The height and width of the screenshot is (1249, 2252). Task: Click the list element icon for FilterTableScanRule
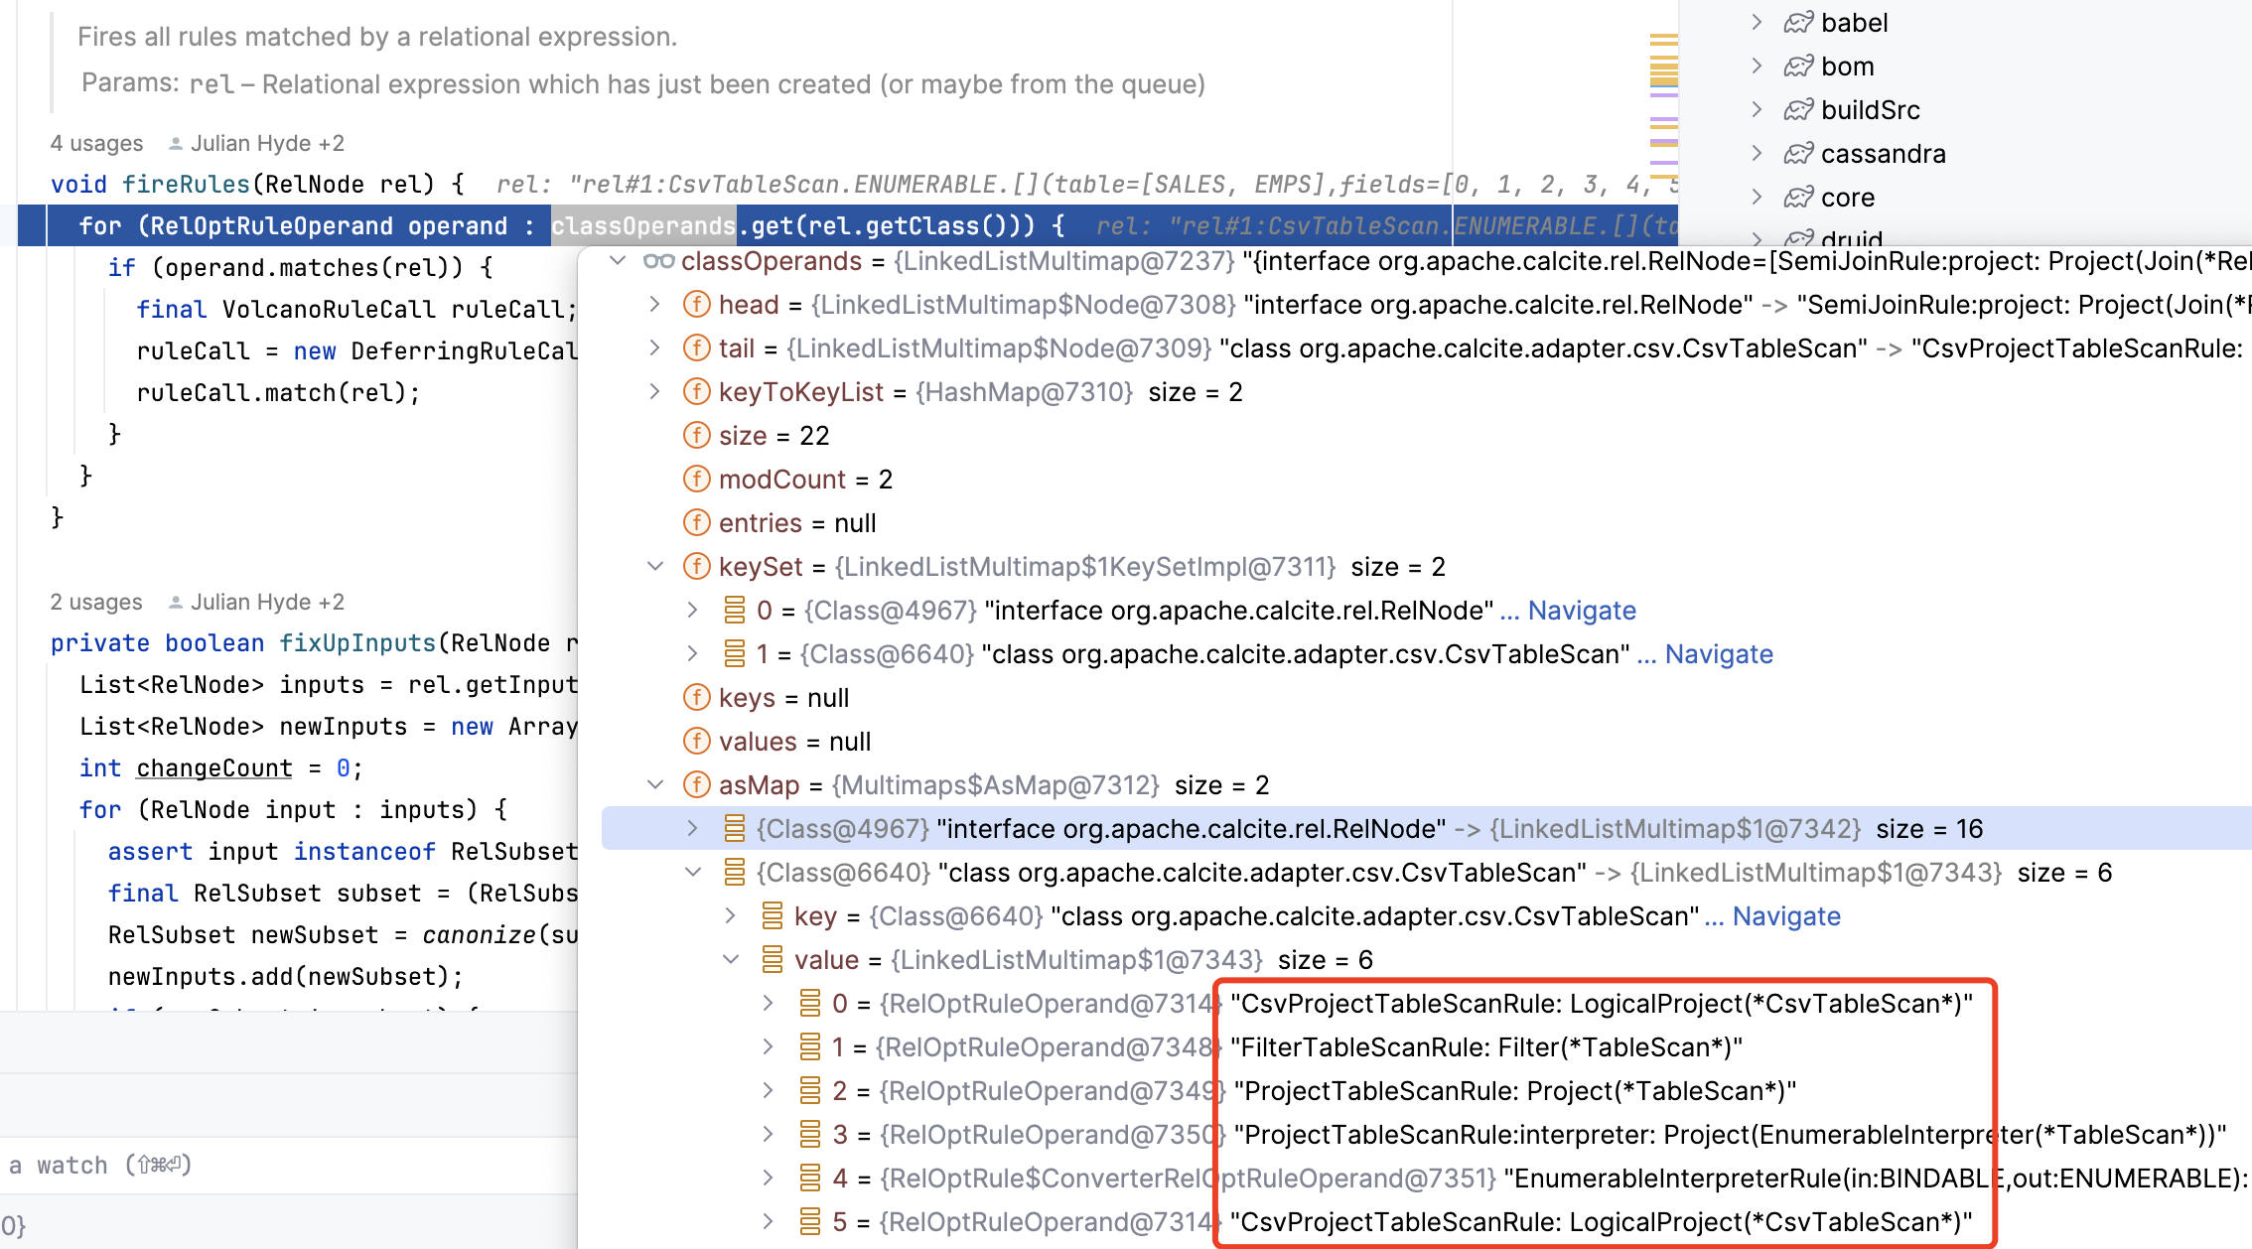(x=810, y=1047)
